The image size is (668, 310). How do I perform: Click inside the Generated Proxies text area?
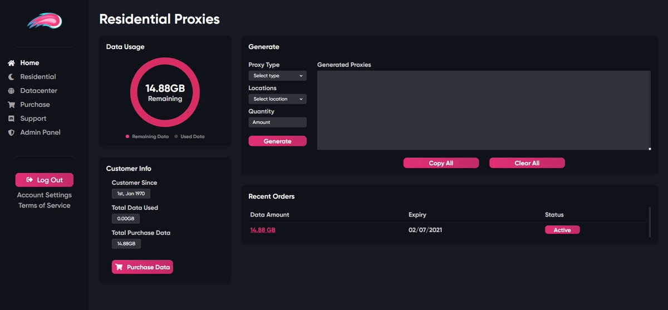click(x=484, y=110)
